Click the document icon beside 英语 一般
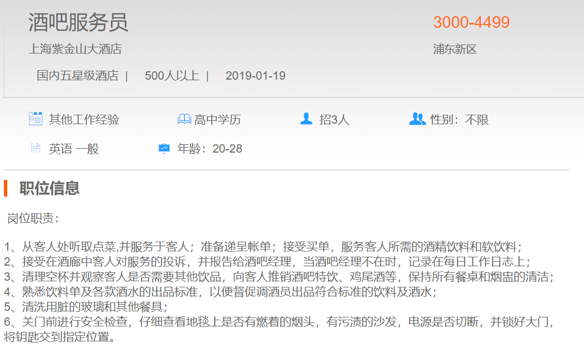This screenshot has height=362, width=584. (x=36, y=148)
